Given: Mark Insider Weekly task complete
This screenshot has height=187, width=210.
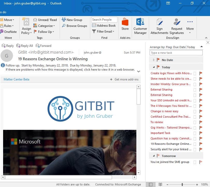Looking at the screenshot, I should [x=195, y=84].
